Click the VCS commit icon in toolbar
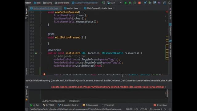Image resolution: width=197 pixels, height=111 pixels. pyautogui.click(x=150, y=3)
